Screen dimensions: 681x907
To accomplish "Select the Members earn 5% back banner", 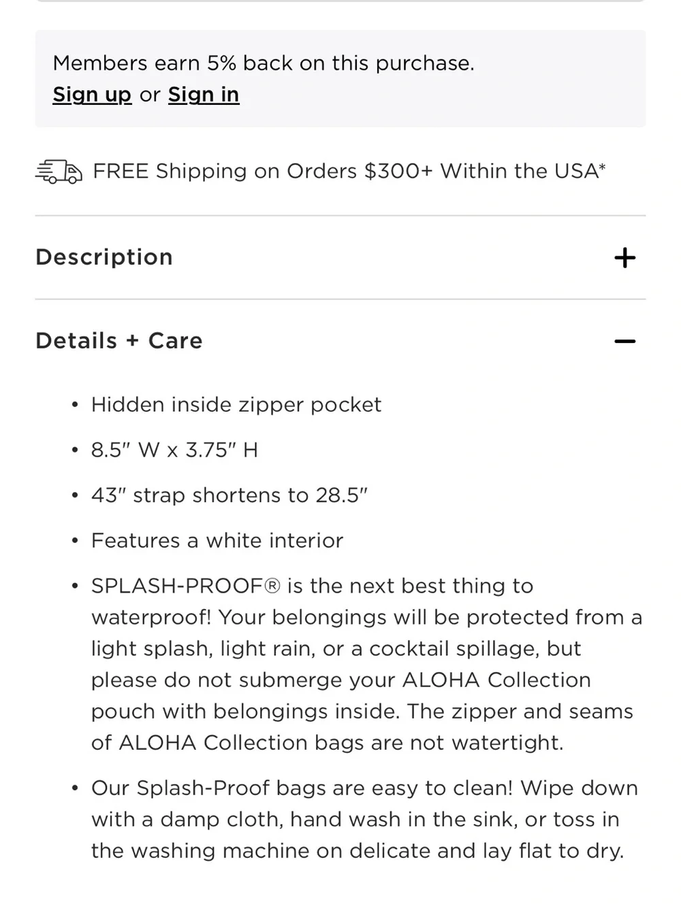I will [340, 78].
